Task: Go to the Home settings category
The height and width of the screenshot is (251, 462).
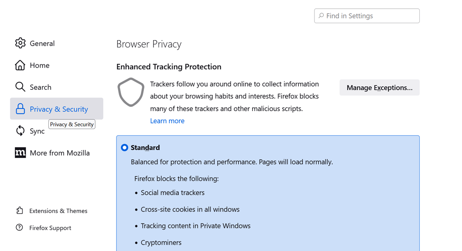Action: (x=40, y=65)
